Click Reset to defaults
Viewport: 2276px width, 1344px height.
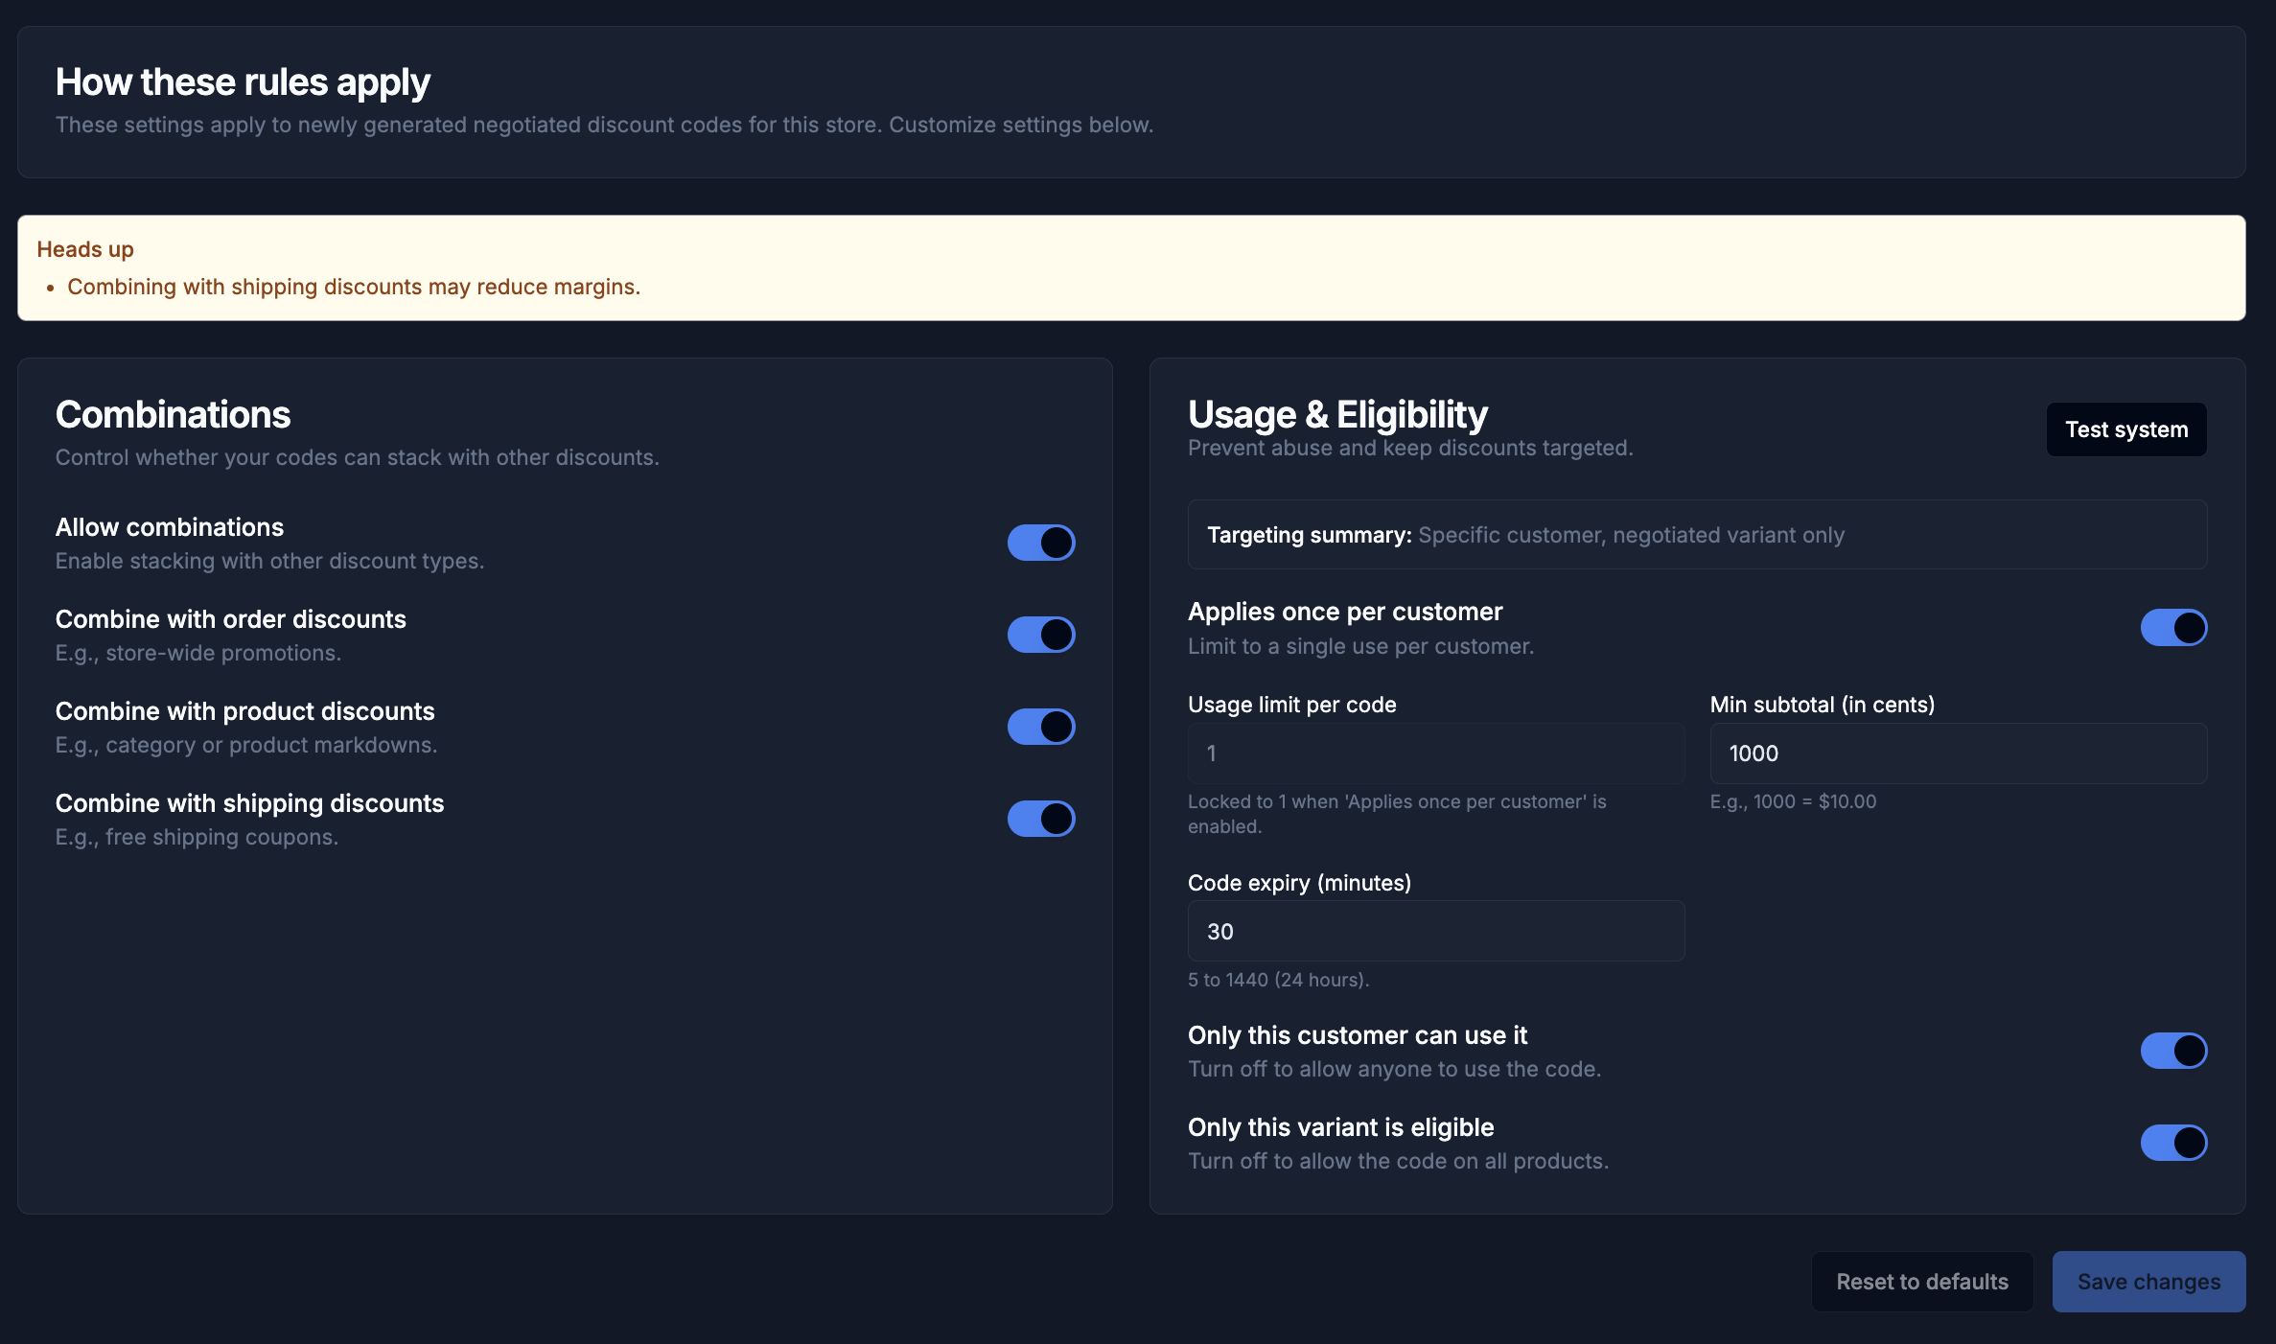(1921, 1281)
